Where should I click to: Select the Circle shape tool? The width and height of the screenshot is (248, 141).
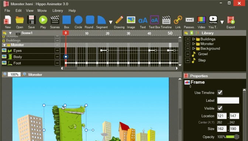(78, 20)
